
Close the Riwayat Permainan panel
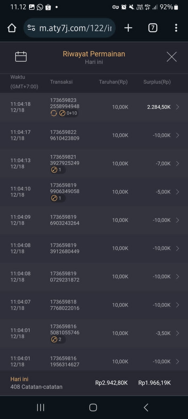172,57
